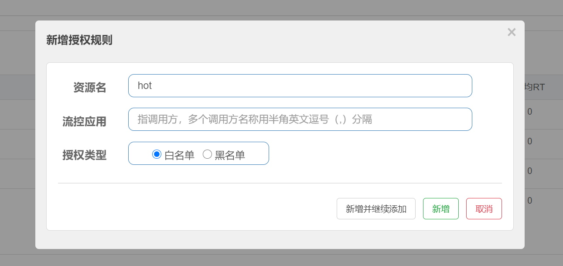
Task: Click the divider line above the buttons
Action: [280, 183]
